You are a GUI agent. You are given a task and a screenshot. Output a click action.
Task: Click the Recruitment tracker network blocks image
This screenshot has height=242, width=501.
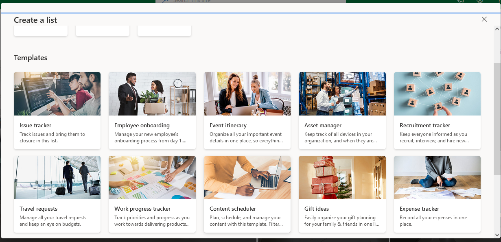pos(437,94)
